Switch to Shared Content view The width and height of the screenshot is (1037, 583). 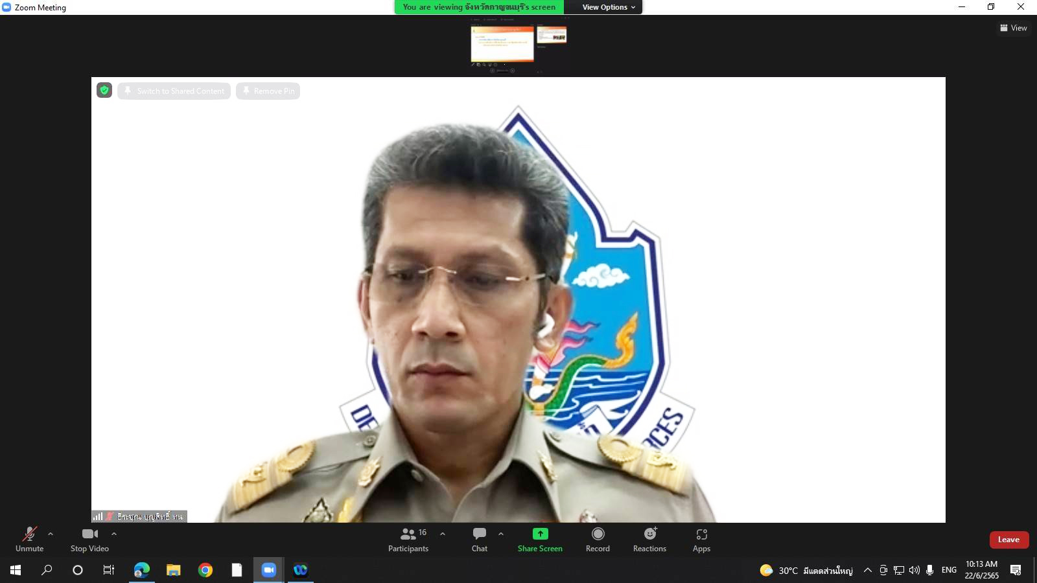coord(174,91)
